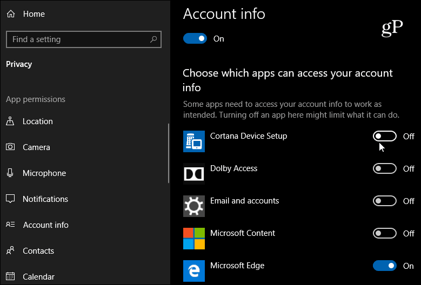Image resolution: width=421 pixels, height=285 pixels.
Task: Click the Microsoft Edge app icon
Action: coord(194,271)
